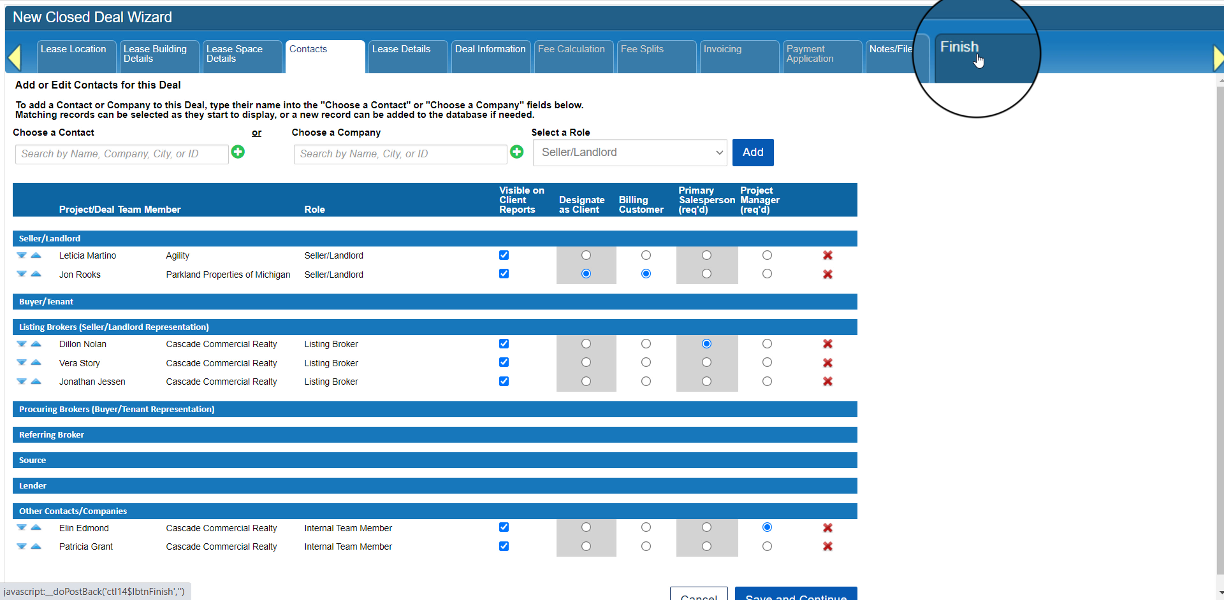Click the Choose a Contact search field
This screenshot has width=1224, height=600.
coord(122,154)
